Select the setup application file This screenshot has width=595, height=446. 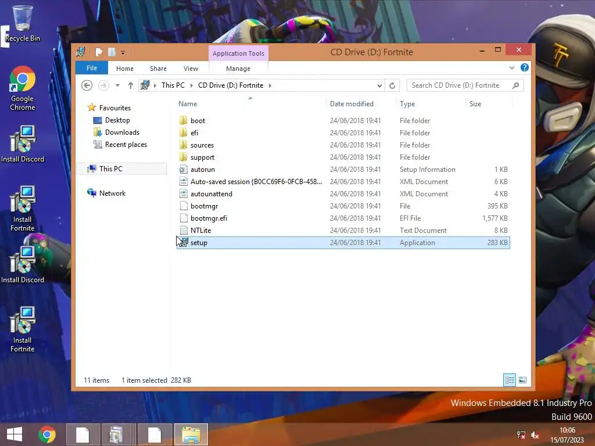coord(343,243)
